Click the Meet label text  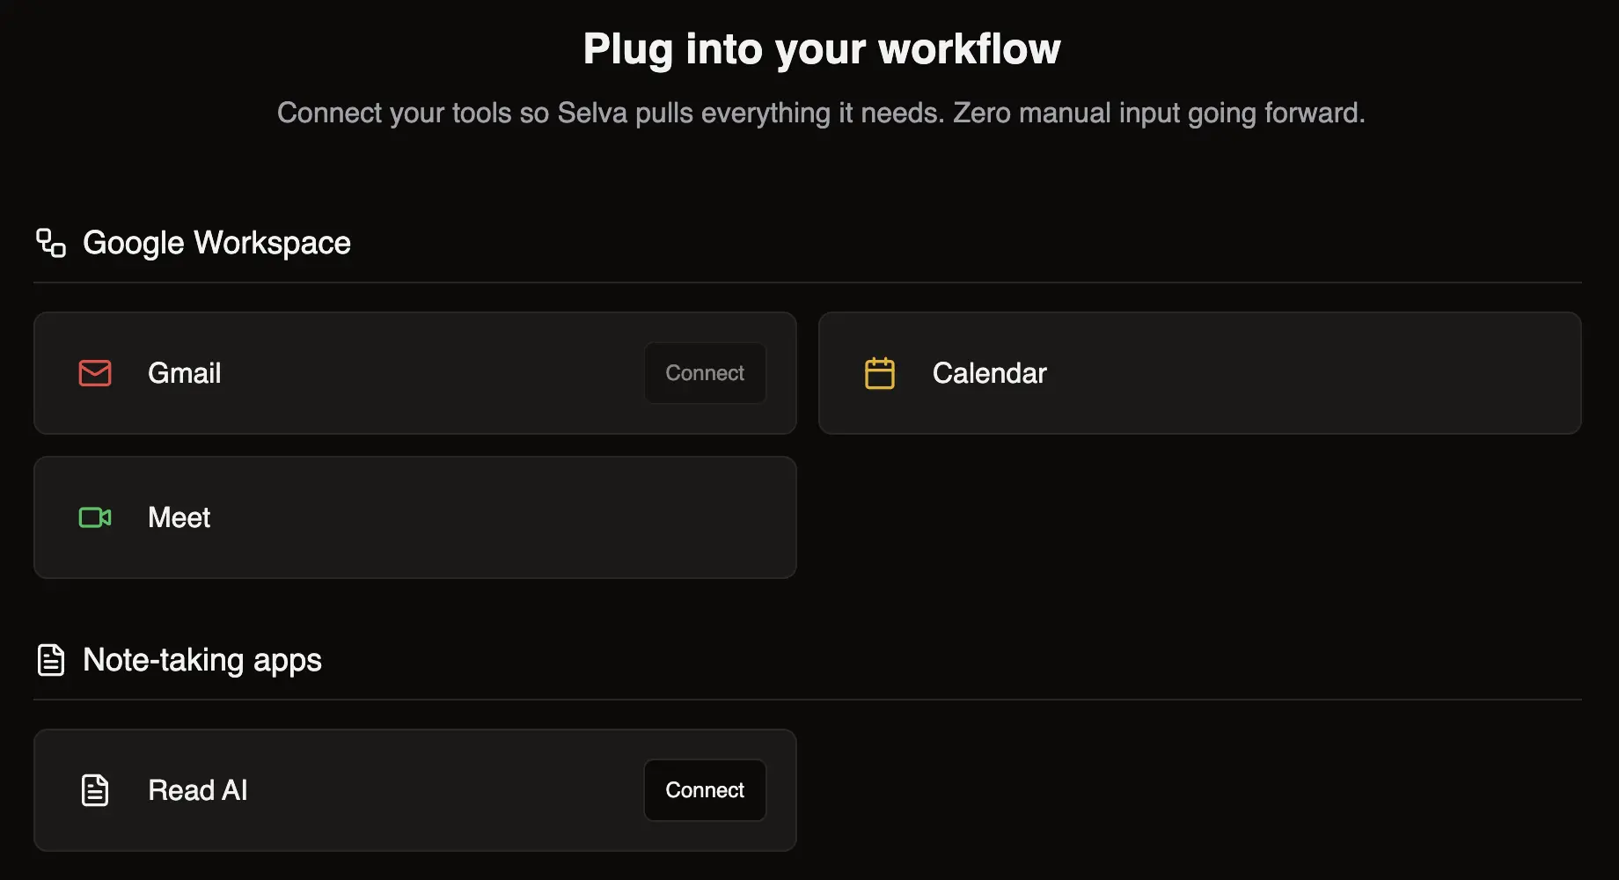pos(179,517)
